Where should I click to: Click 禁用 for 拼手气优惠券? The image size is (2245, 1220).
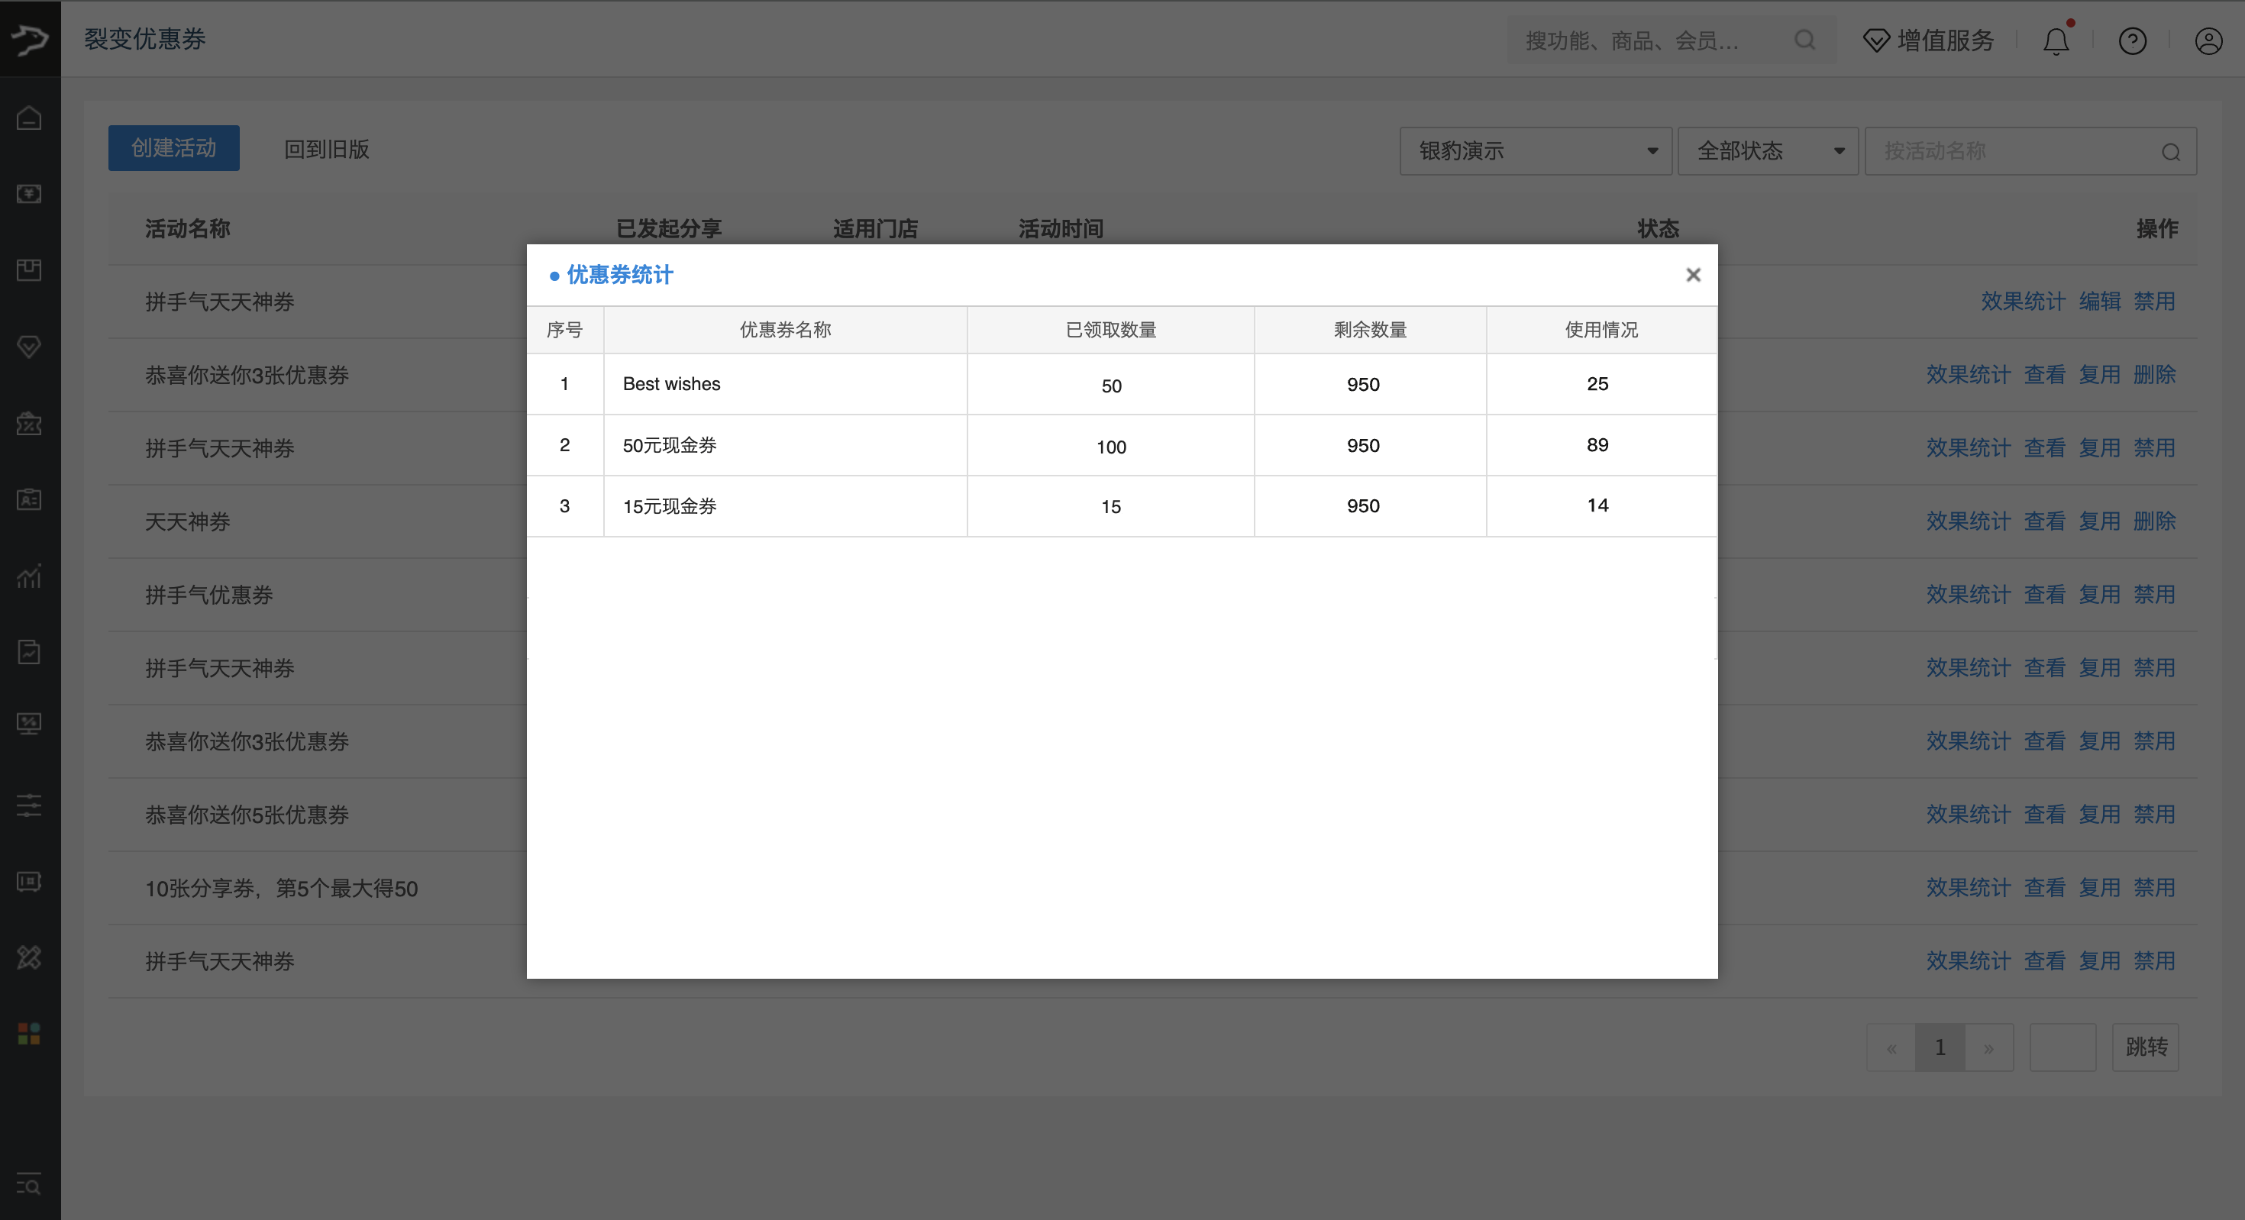[x=2154, y=594]
